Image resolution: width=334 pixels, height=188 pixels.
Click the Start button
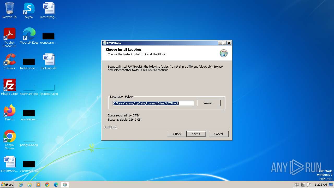pos(7,185)
